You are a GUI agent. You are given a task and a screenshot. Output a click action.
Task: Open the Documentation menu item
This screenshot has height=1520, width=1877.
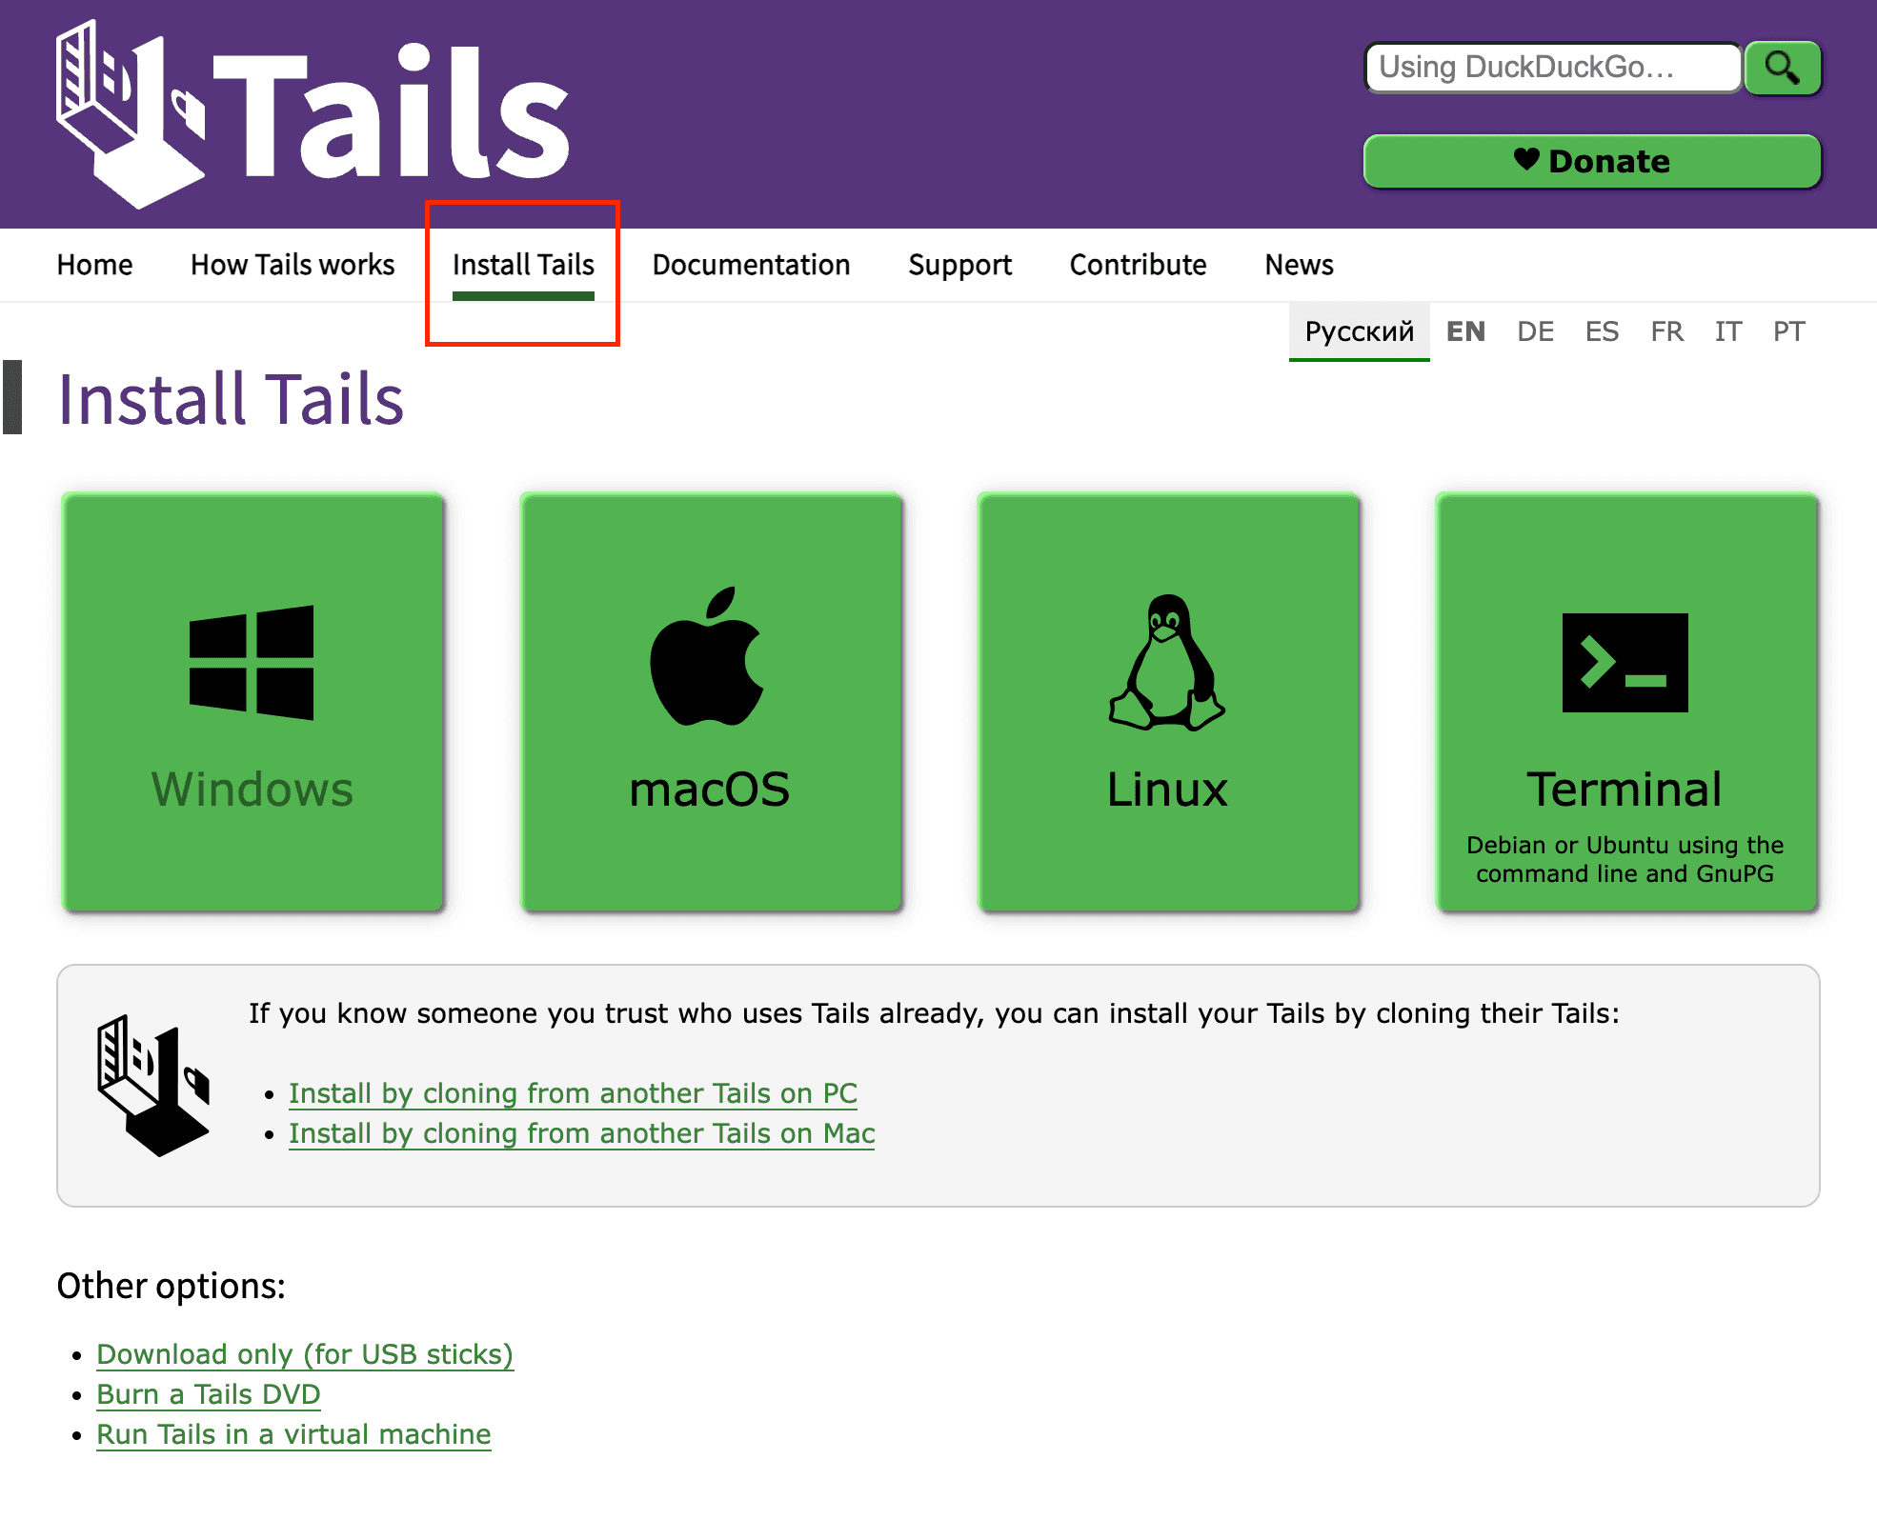tap(751, 264)
